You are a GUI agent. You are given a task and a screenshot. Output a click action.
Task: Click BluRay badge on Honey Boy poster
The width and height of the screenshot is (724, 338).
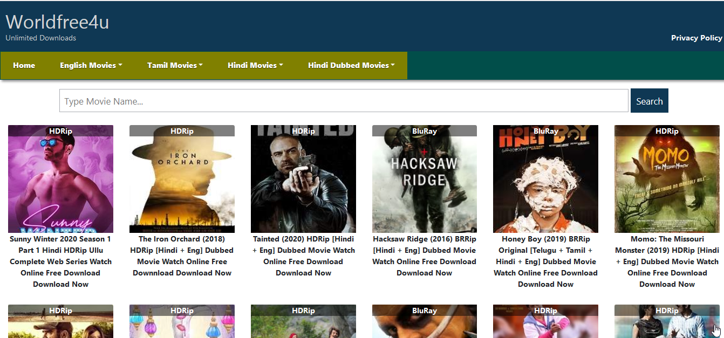click(545, 131)
